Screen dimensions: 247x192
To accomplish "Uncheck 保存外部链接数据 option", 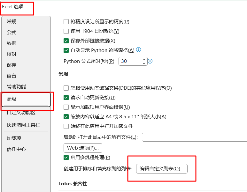I will [x=66, y=41].
